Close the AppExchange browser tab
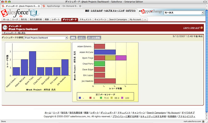Screen dimensions: 208x123 point(80,6)
